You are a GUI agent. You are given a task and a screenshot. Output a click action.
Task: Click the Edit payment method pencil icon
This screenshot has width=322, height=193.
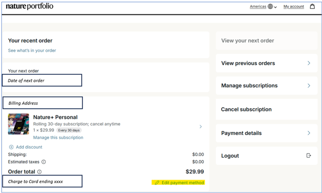(157, 183)
